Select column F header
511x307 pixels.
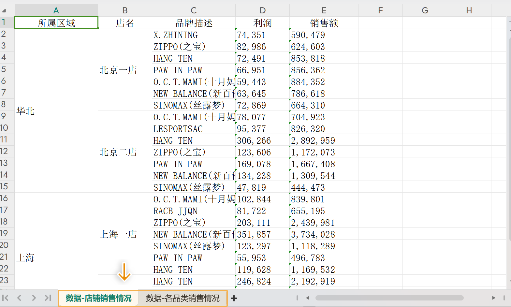pyautogui.click(x=380, y=10)
